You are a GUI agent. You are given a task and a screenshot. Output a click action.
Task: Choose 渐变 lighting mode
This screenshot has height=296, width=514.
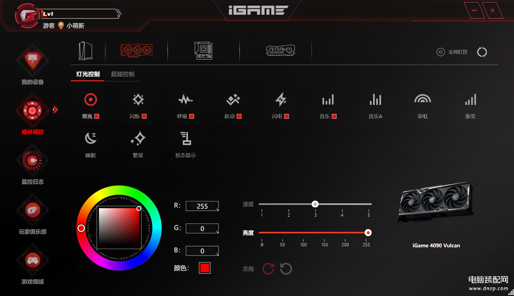471,106
